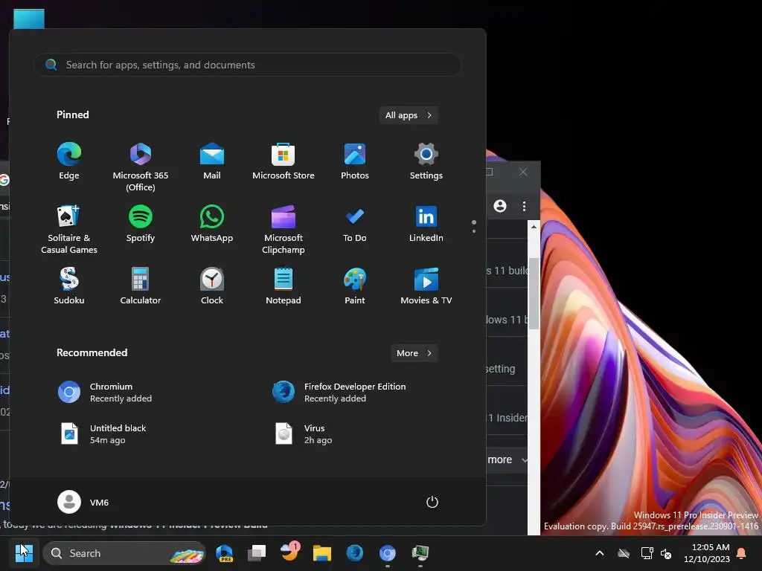Open the To Do app
The width and height of the screenshot is (762, 571).
(x=355, y=224)
